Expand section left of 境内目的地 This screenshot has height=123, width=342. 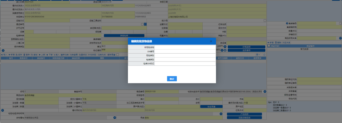(x=3, y=110)
